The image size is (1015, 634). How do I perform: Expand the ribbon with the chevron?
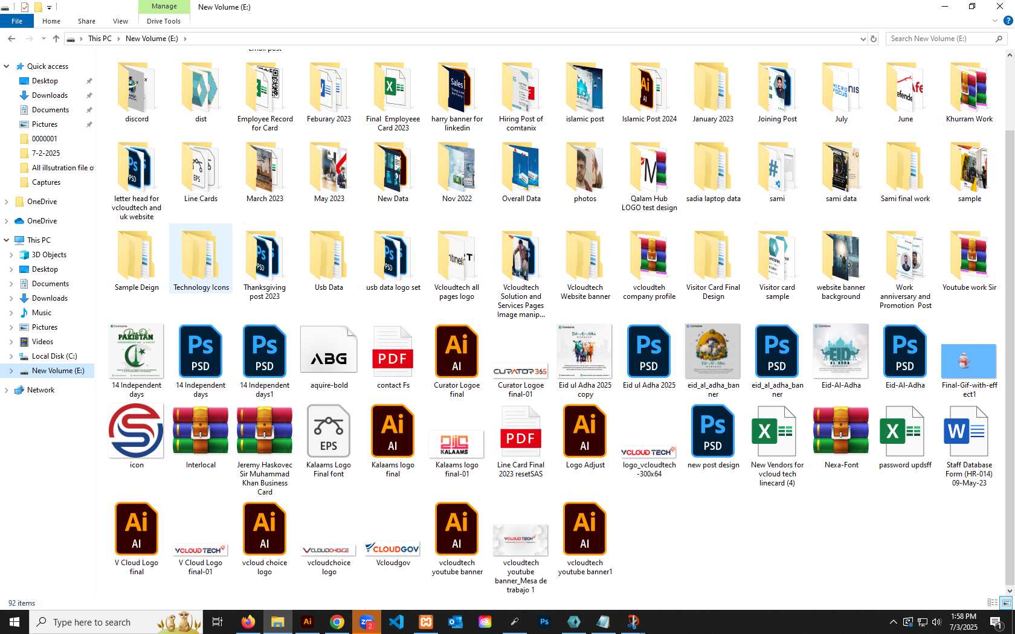tap(995, 21)
